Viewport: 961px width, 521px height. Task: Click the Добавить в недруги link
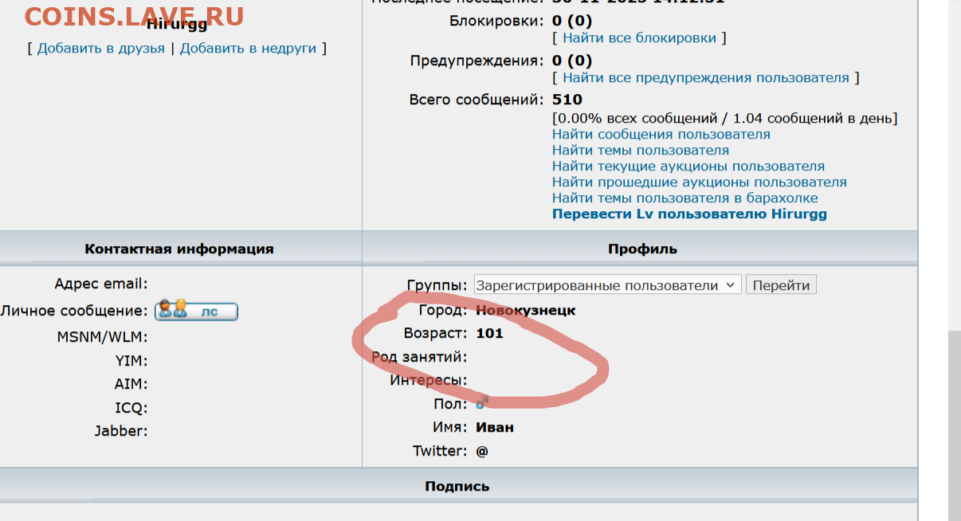(x=249, y=49)
